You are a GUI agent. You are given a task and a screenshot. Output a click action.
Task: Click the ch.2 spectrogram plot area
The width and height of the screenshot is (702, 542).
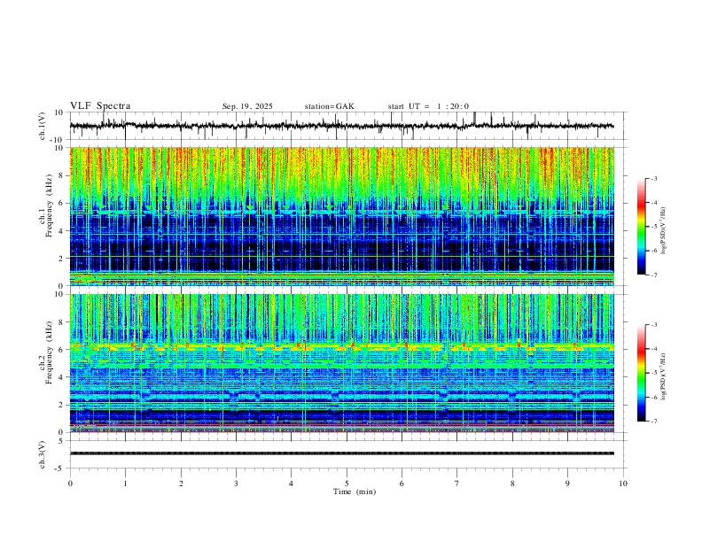pos(341,363)
